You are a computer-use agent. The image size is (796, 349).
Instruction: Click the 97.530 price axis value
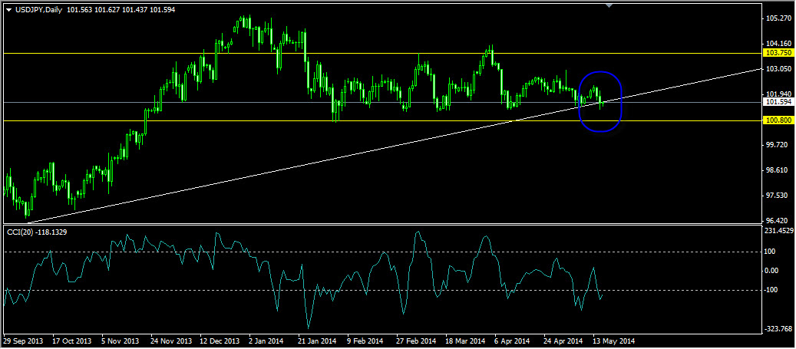(x=779, y=196)
